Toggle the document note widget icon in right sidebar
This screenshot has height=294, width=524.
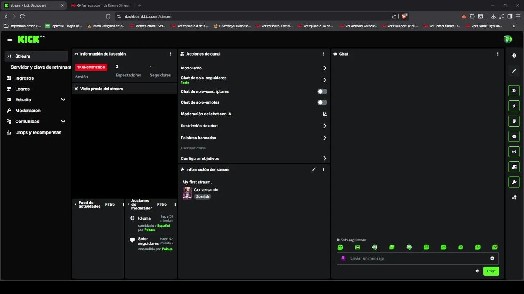(514, 121)
